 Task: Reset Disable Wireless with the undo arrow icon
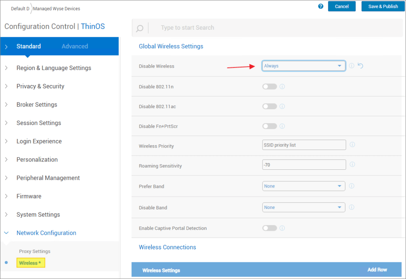tap(360, 66)
